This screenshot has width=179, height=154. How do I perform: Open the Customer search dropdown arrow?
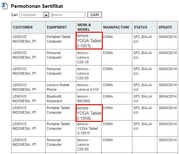coord(46,15)
